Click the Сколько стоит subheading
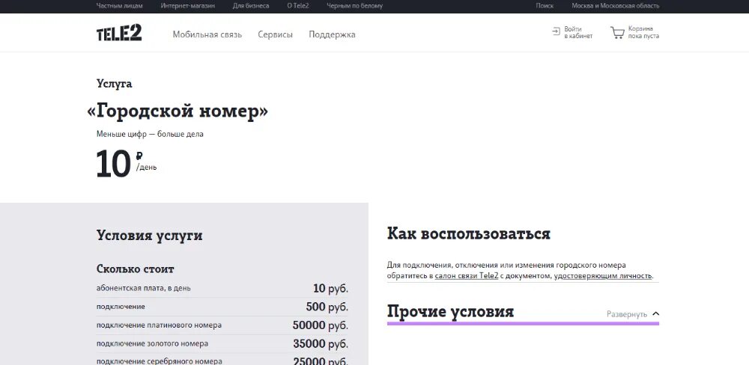749x365 pixels. [x=135, y=269]
